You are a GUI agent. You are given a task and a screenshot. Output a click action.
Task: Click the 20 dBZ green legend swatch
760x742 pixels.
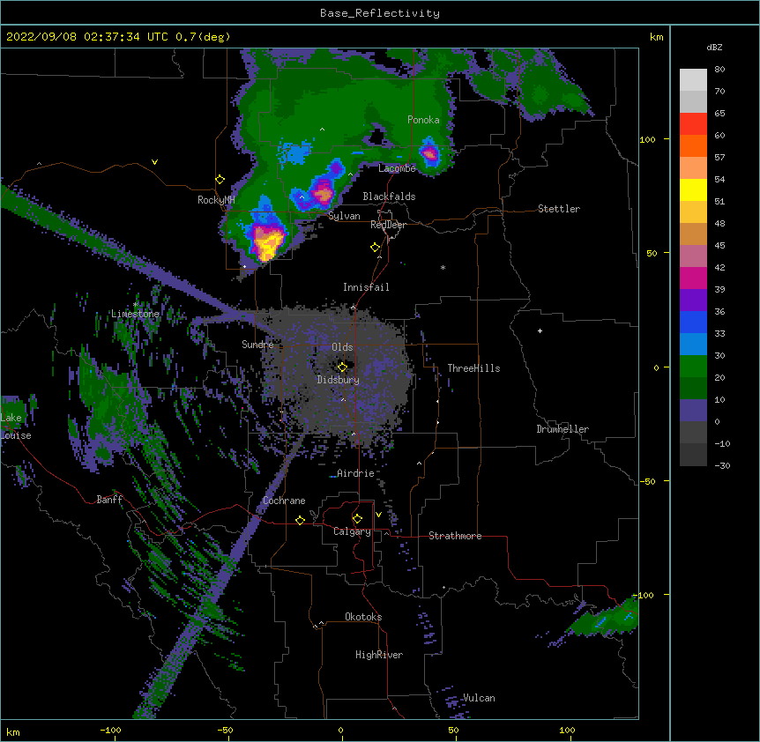click(693, 367)
